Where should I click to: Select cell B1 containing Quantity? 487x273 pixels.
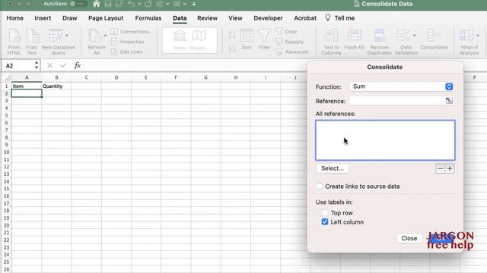pos(56,86)
